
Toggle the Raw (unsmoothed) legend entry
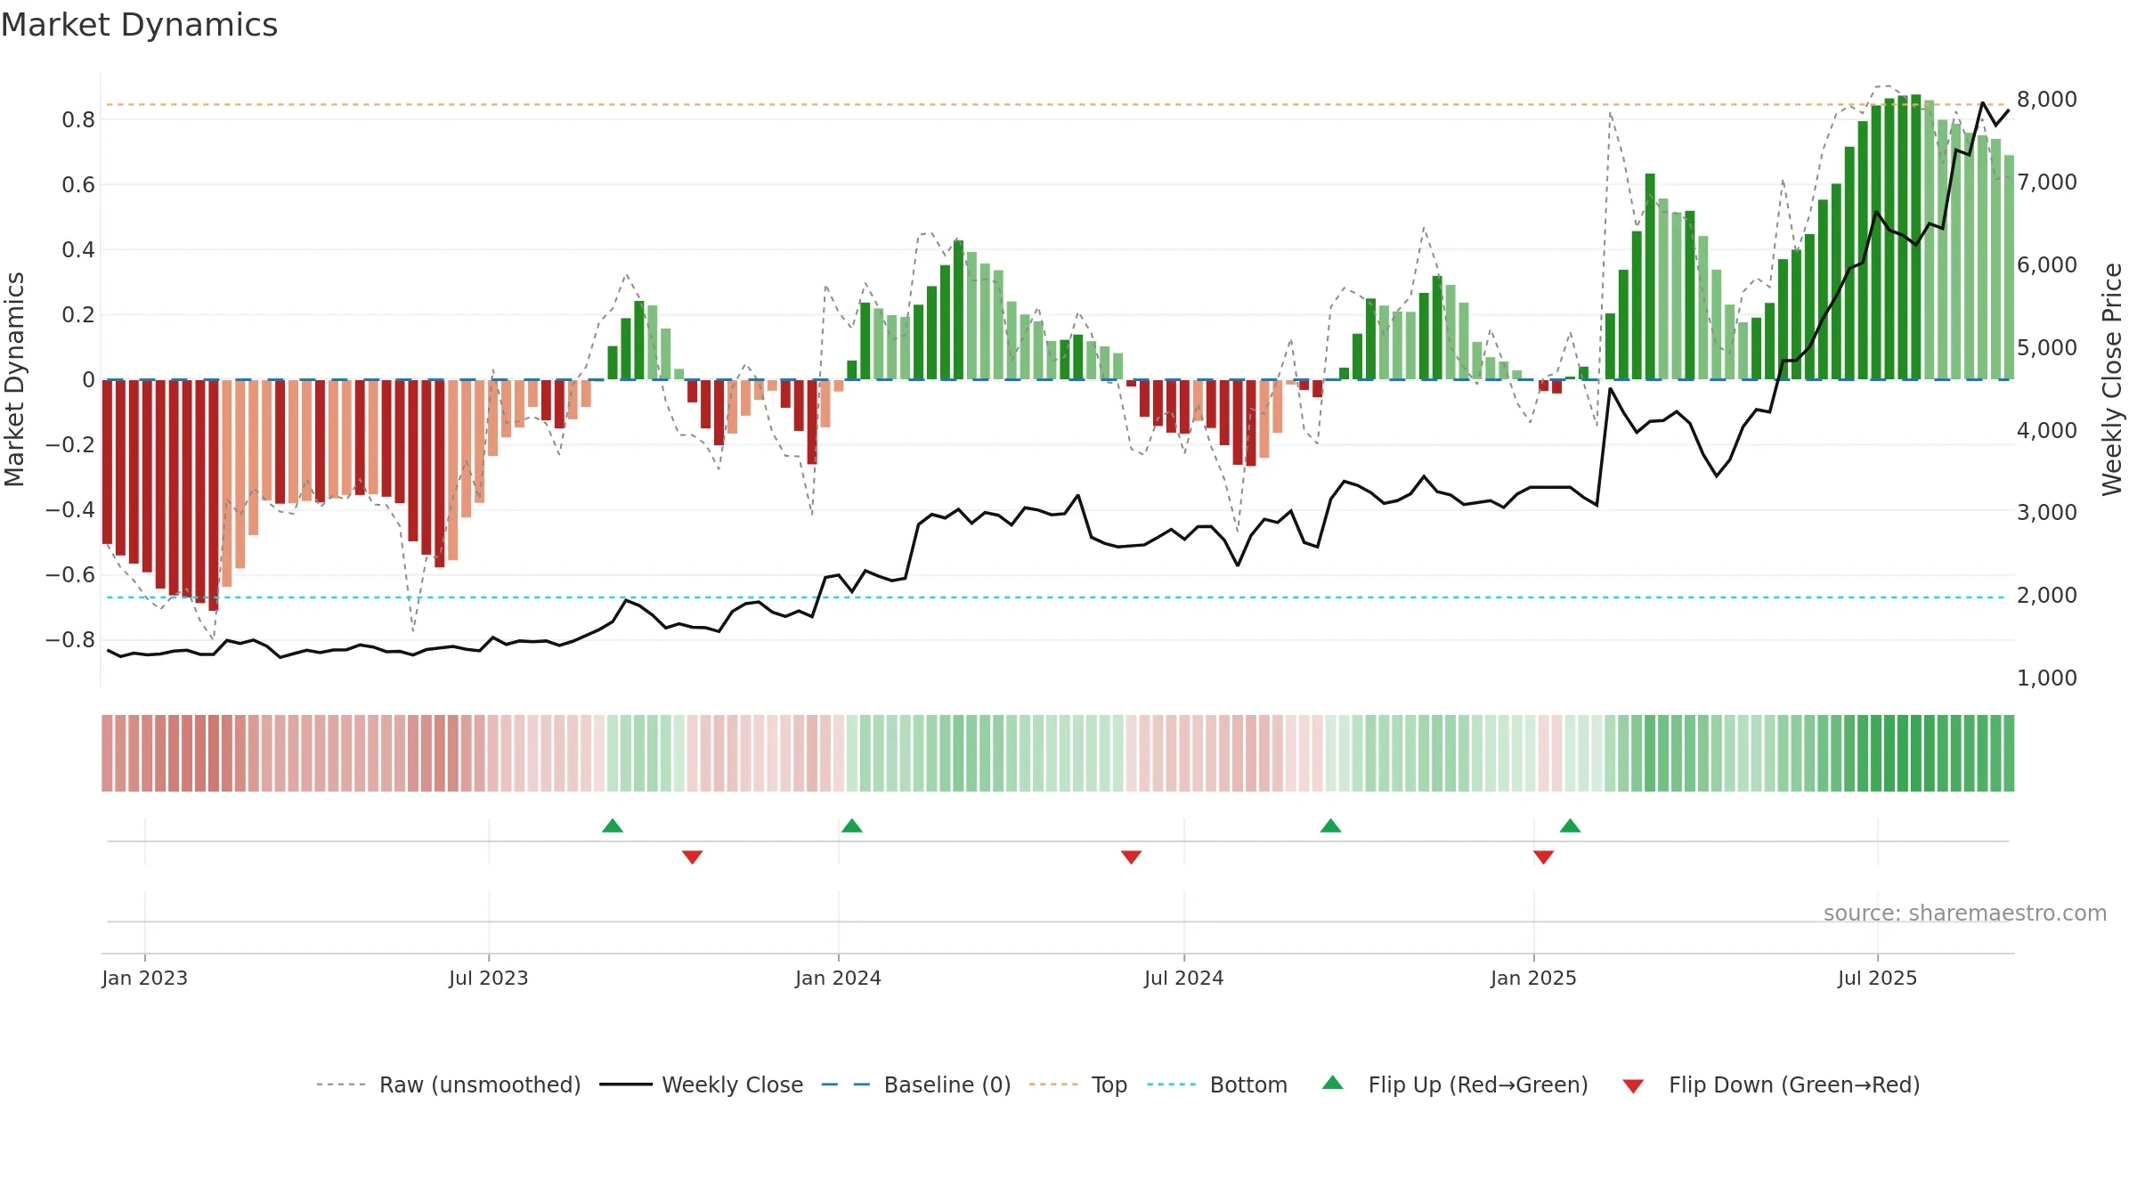pyautogui.click(x=449, y=1084)
